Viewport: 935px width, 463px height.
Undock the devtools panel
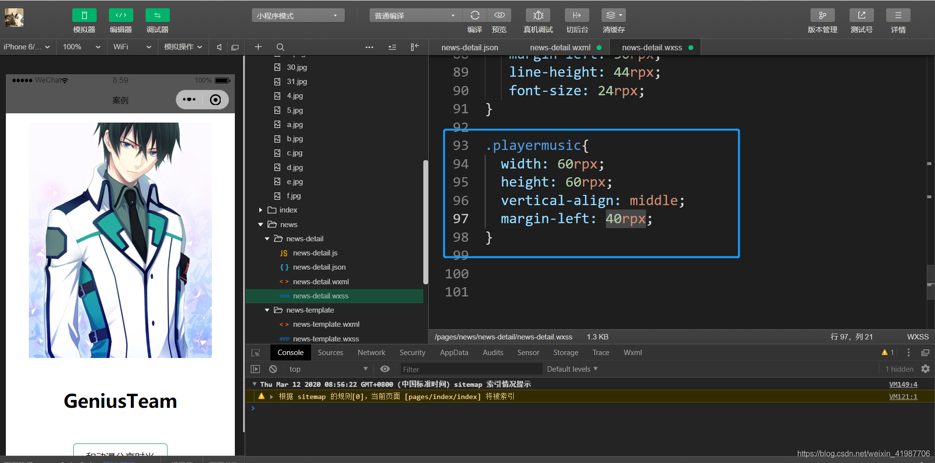[x=925, y=353]
